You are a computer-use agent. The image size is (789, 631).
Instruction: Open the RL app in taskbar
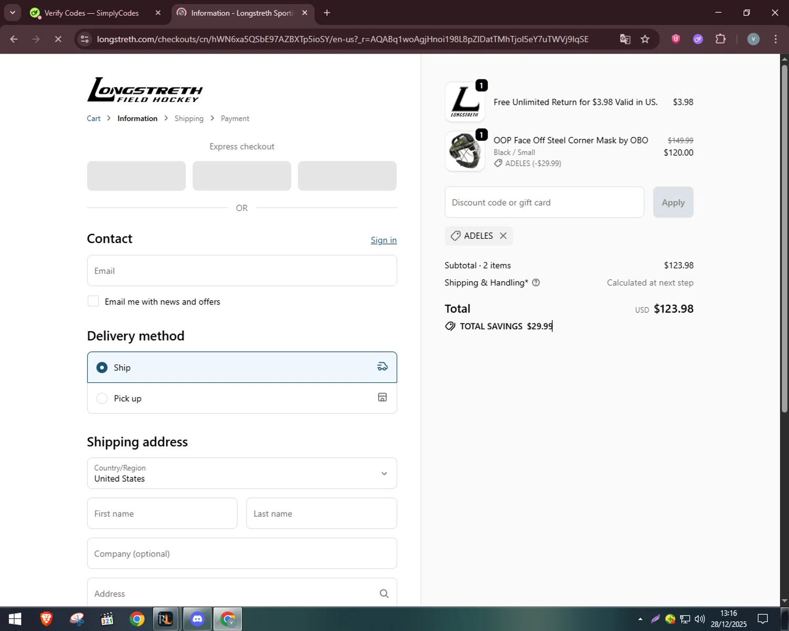point(167,619)
